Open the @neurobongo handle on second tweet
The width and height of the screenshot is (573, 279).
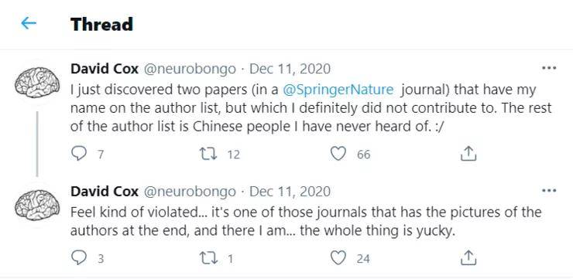click(x=190, y=192)
